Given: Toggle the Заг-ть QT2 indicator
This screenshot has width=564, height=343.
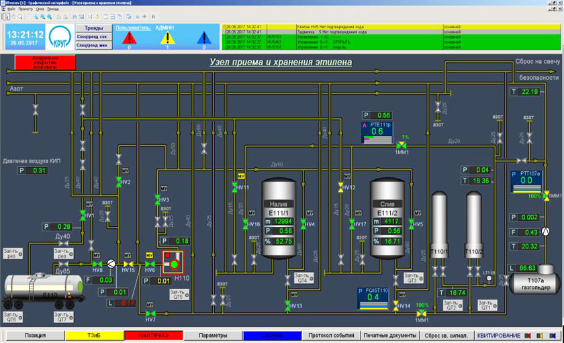Looking at the screenshot, I should coord(452,305).
